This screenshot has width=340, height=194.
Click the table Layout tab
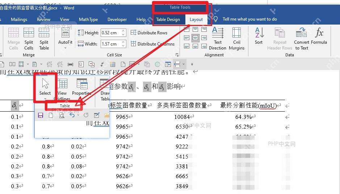click(x=196, y=20)
